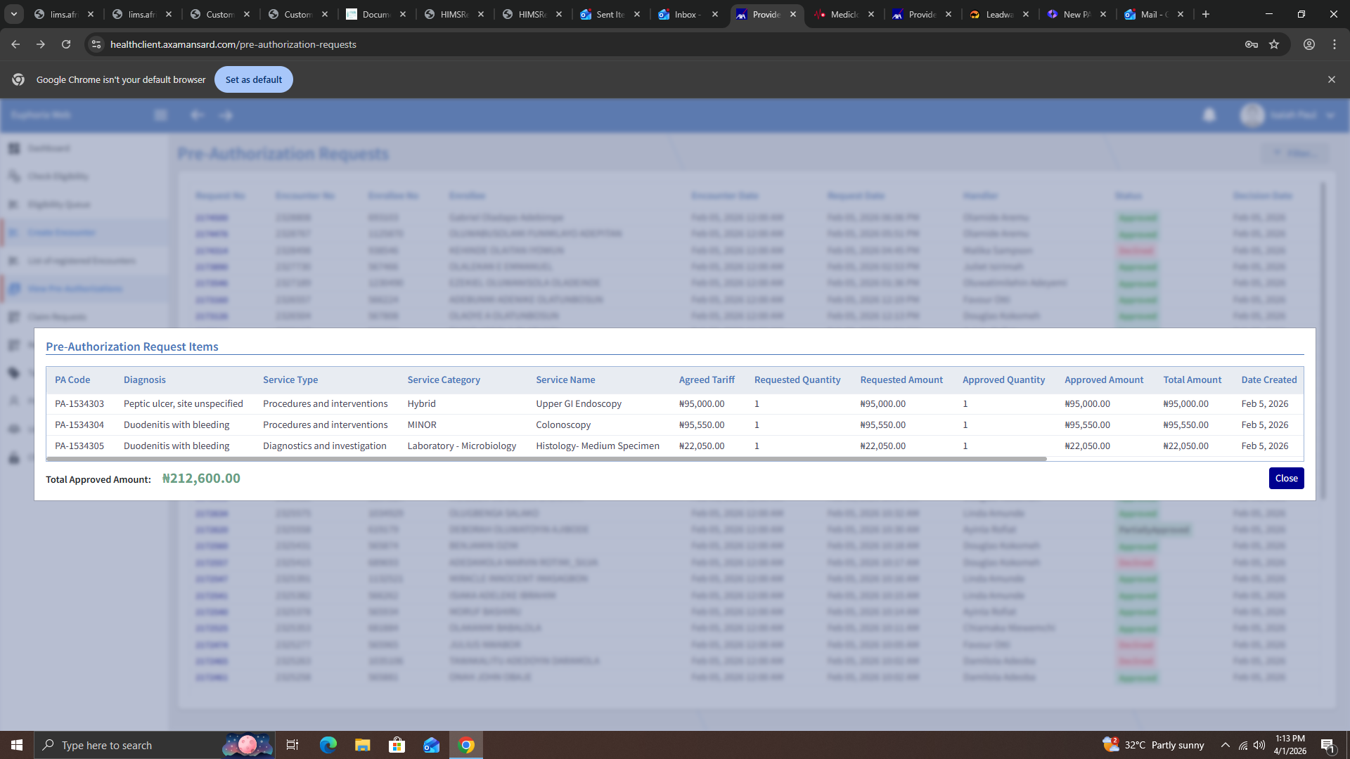Sort by Service Category column header
This screenshot has height=759, width=1350.
443,379
